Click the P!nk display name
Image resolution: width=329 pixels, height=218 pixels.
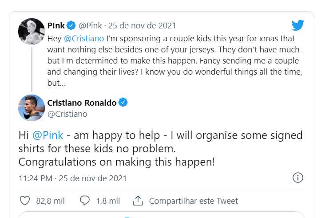(x=56, y=25)
